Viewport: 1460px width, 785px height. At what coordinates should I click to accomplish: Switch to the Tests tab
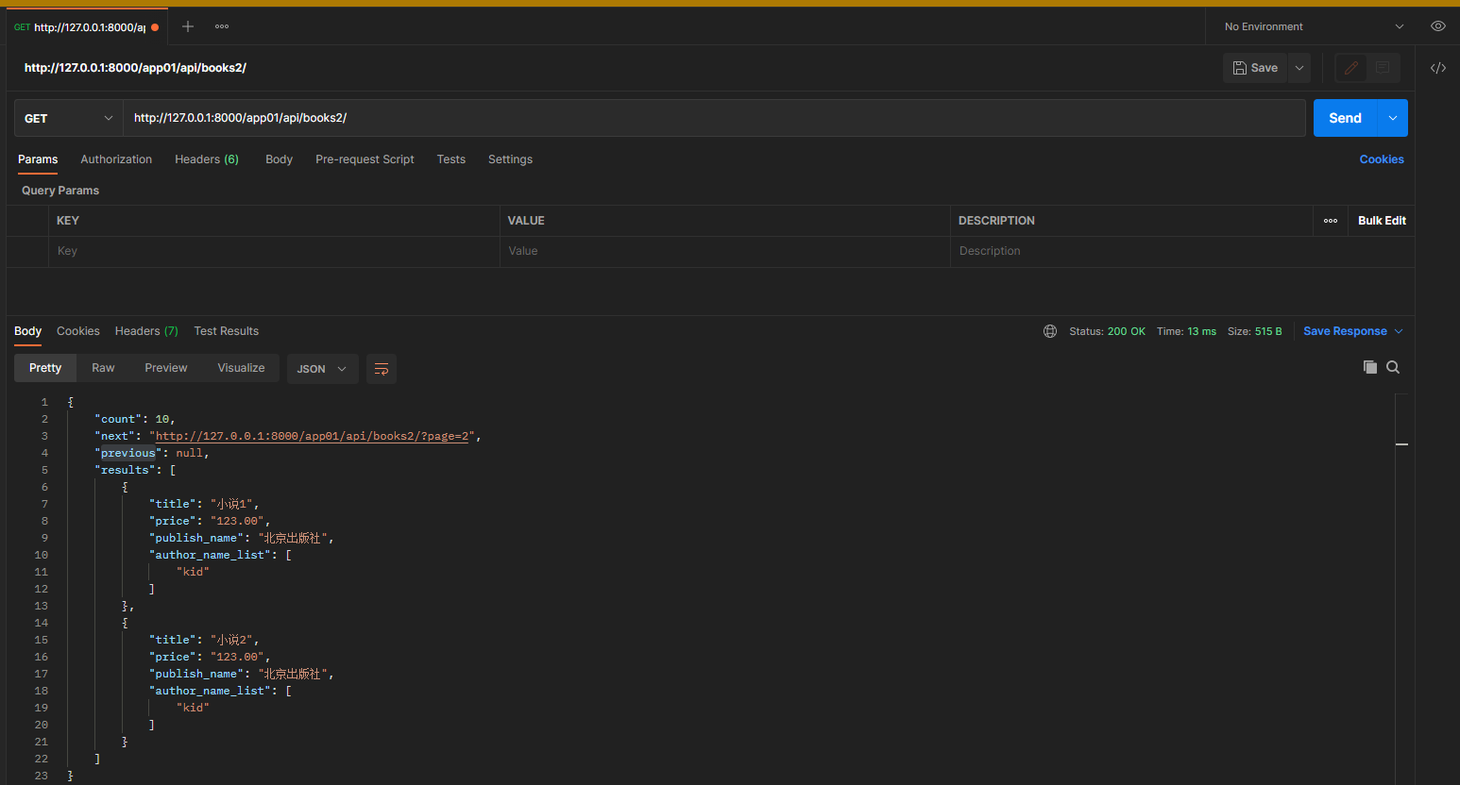tap(451, 159)
